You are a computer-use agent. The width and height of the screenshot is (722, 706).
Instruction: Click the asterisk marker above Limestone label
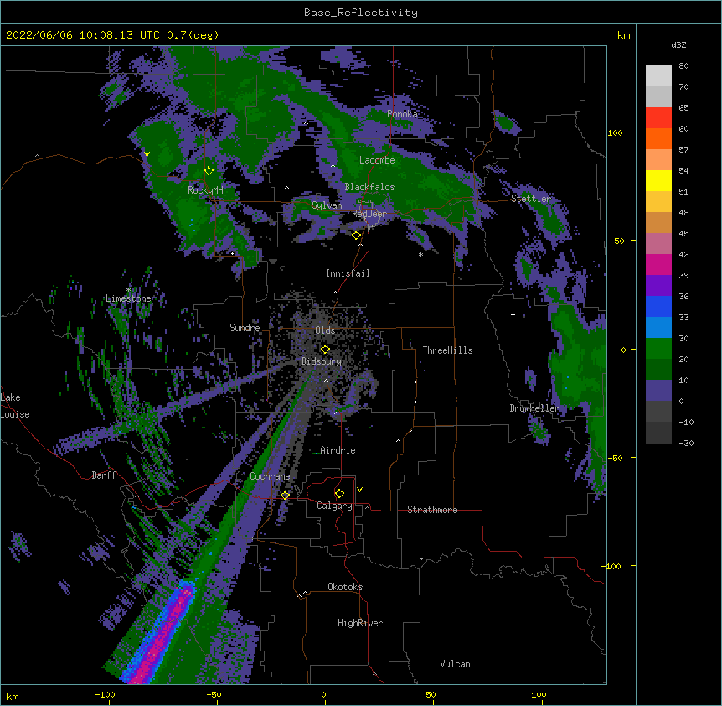[128, 290]
